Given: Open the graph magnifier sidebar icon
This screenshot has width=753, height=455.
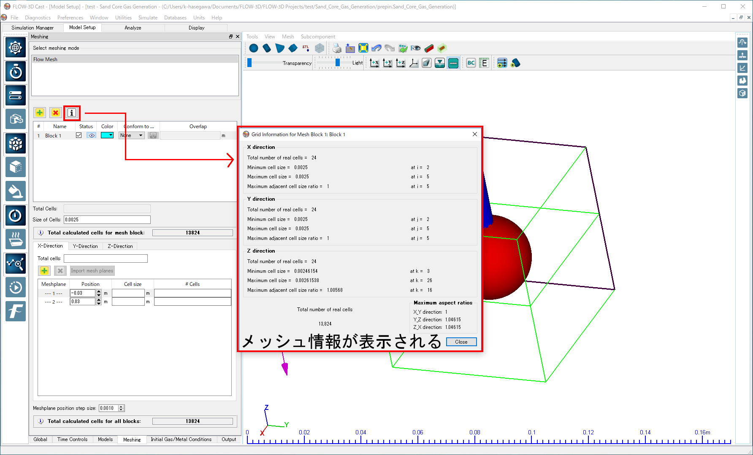Looking at the screenshot, I should 16,264.
